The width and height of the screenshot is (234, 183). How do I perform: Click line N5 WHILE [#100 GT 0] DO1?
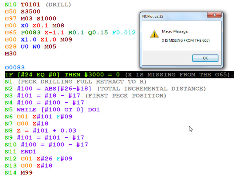52,110
